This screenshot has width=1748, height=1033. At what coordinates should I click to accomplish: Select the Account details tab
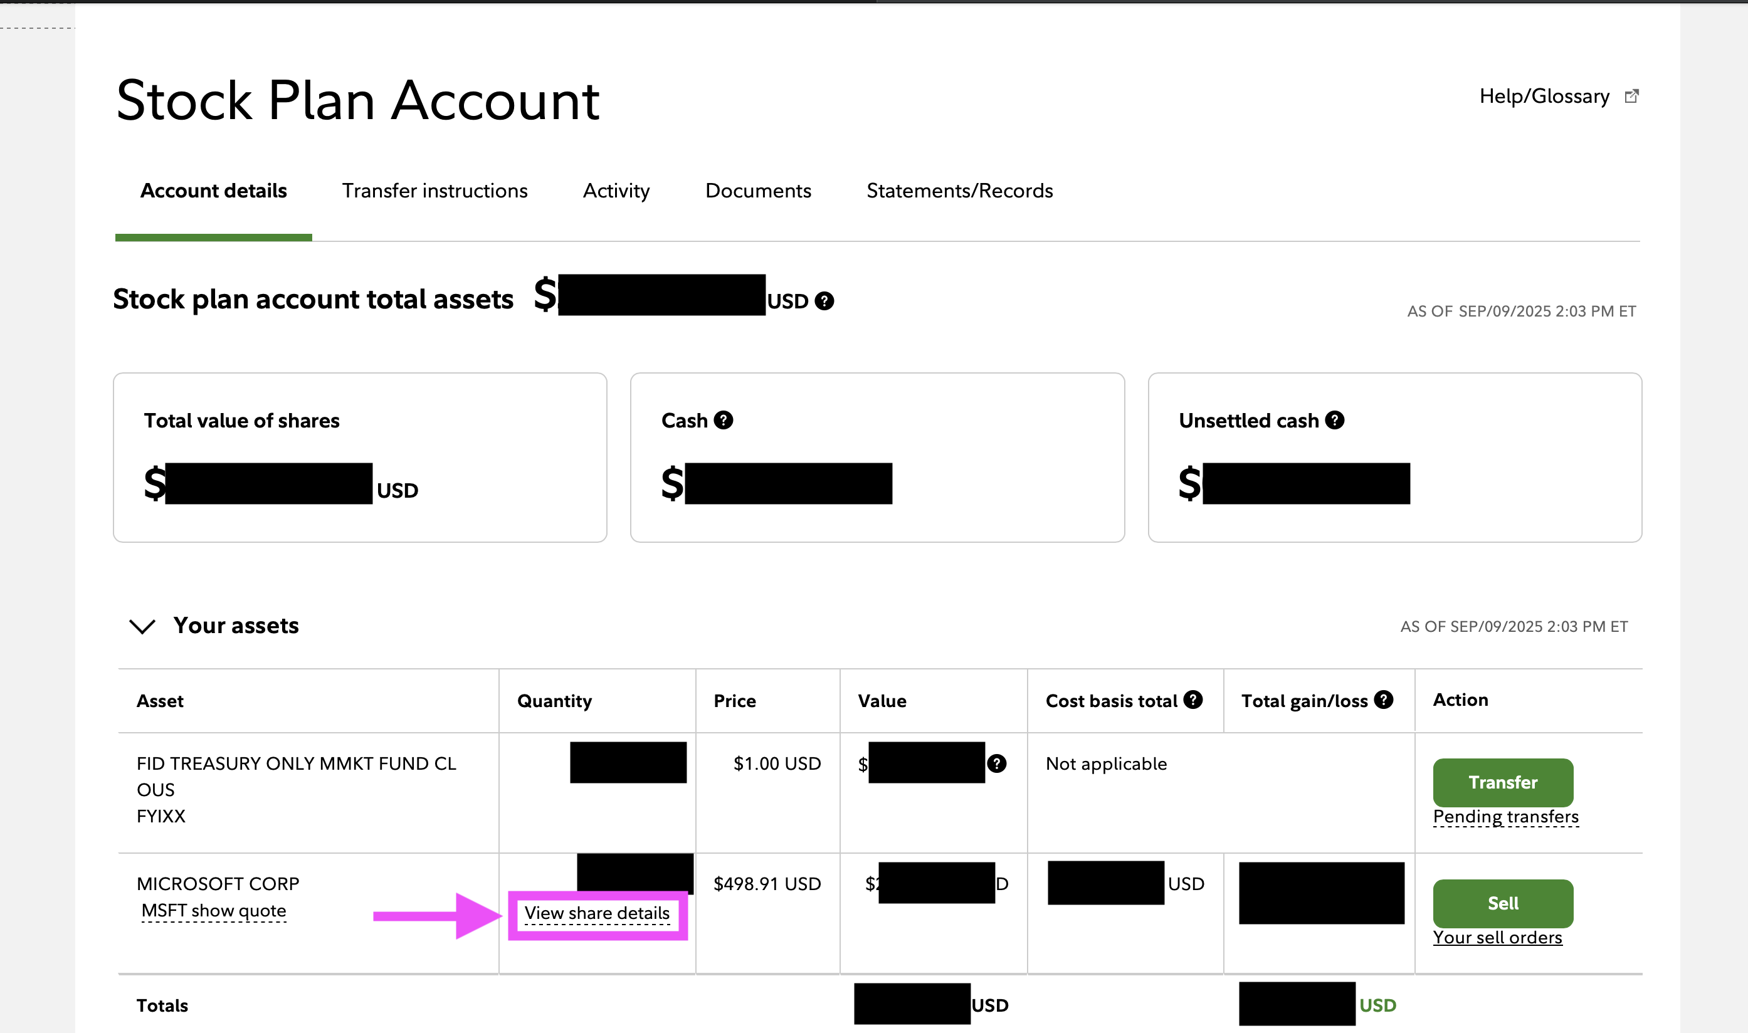[214, 191]
